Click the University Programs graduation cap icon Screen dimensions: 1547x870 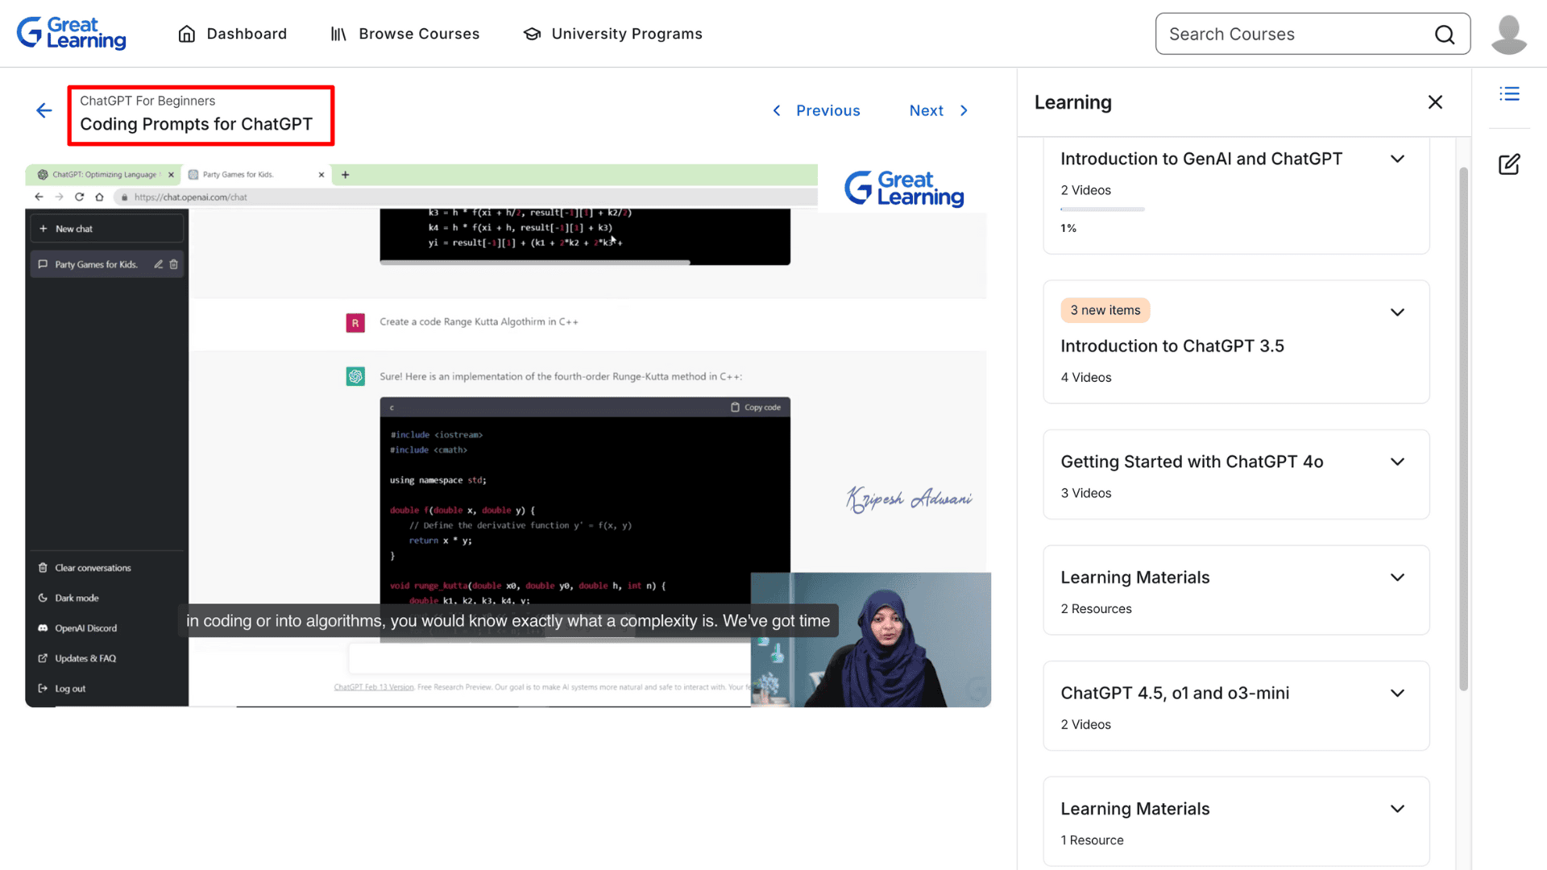pyautogui.click(x=532, y=34)
